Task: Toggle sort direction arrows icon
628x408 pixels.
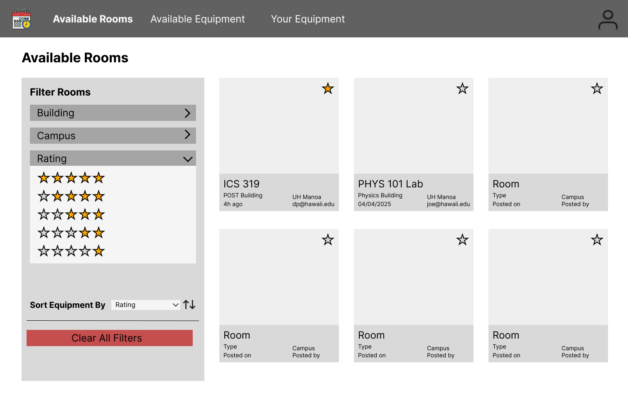Action: [189, 305]
